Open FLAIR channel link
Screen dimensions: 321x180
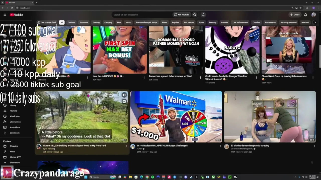139,149
